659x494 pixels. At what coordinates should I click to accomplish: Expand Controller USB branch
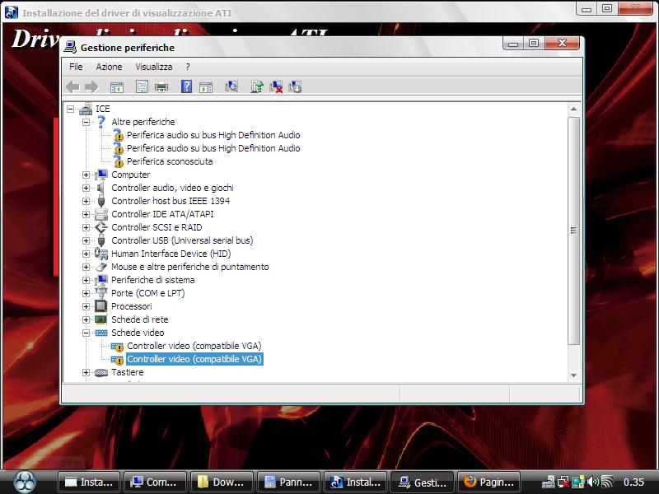point(86,240)
